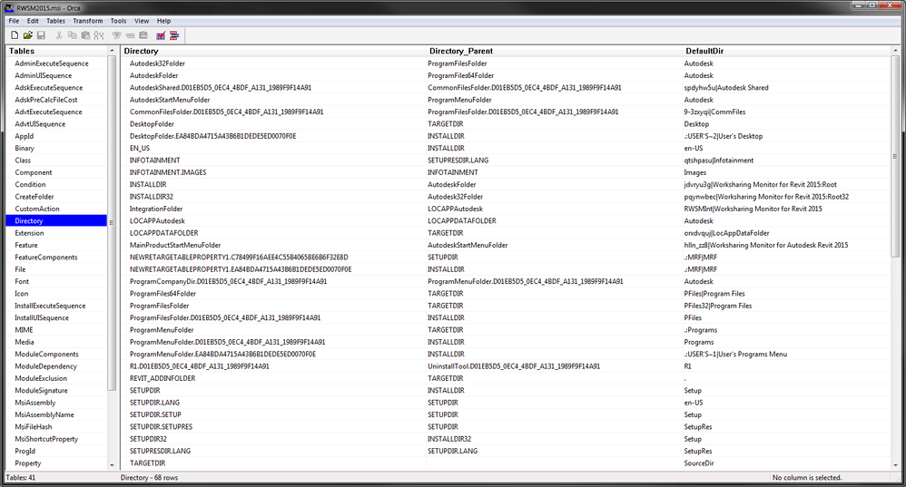Click the main grid scroll down arrow
This screenshot has width=906, height=487.
tap(896, 465)
